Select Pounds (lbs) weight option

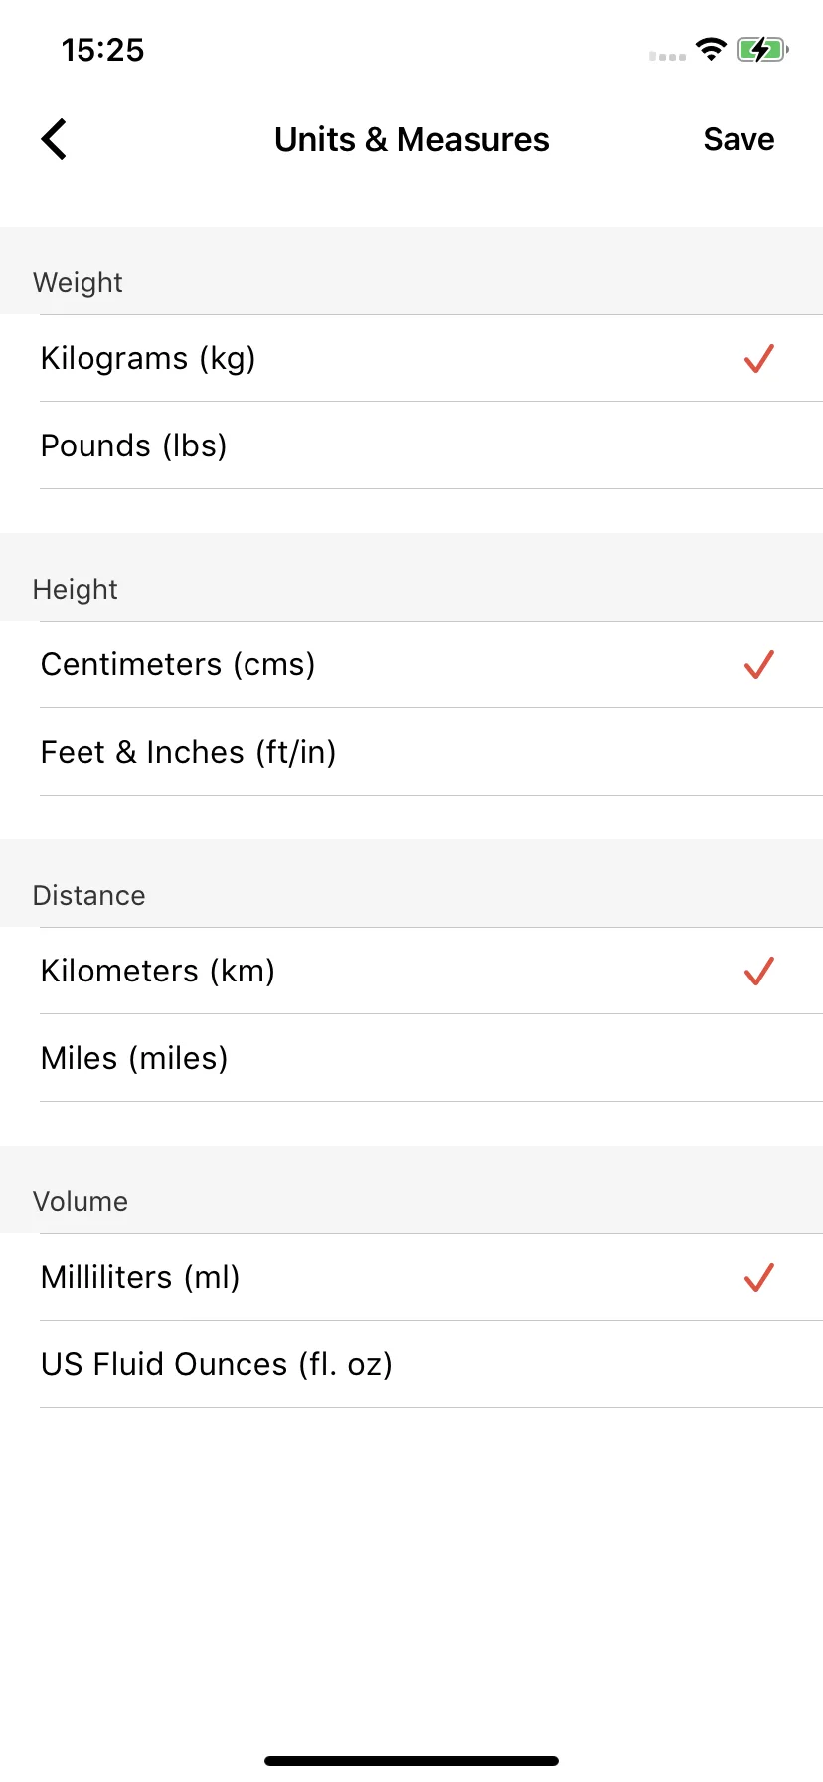pyautogui.click(x=411, y=445)
